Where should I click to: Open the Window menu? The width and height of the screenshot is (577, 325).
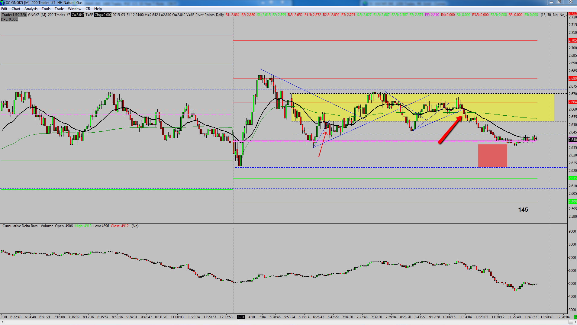(x=75, y=9)
